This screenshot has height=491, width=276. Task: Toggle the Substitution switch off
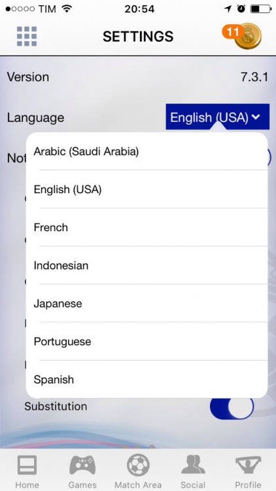(x=232, y=407)
